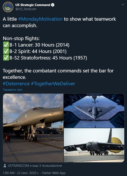Click the Перевести твит translate link
Viewport: 127px width, 176px height.
[x=13, y=90]
